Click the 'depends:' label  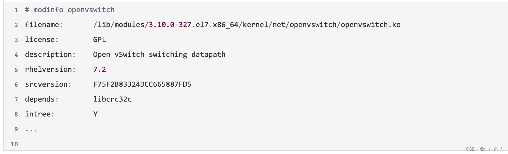point(42,99)
